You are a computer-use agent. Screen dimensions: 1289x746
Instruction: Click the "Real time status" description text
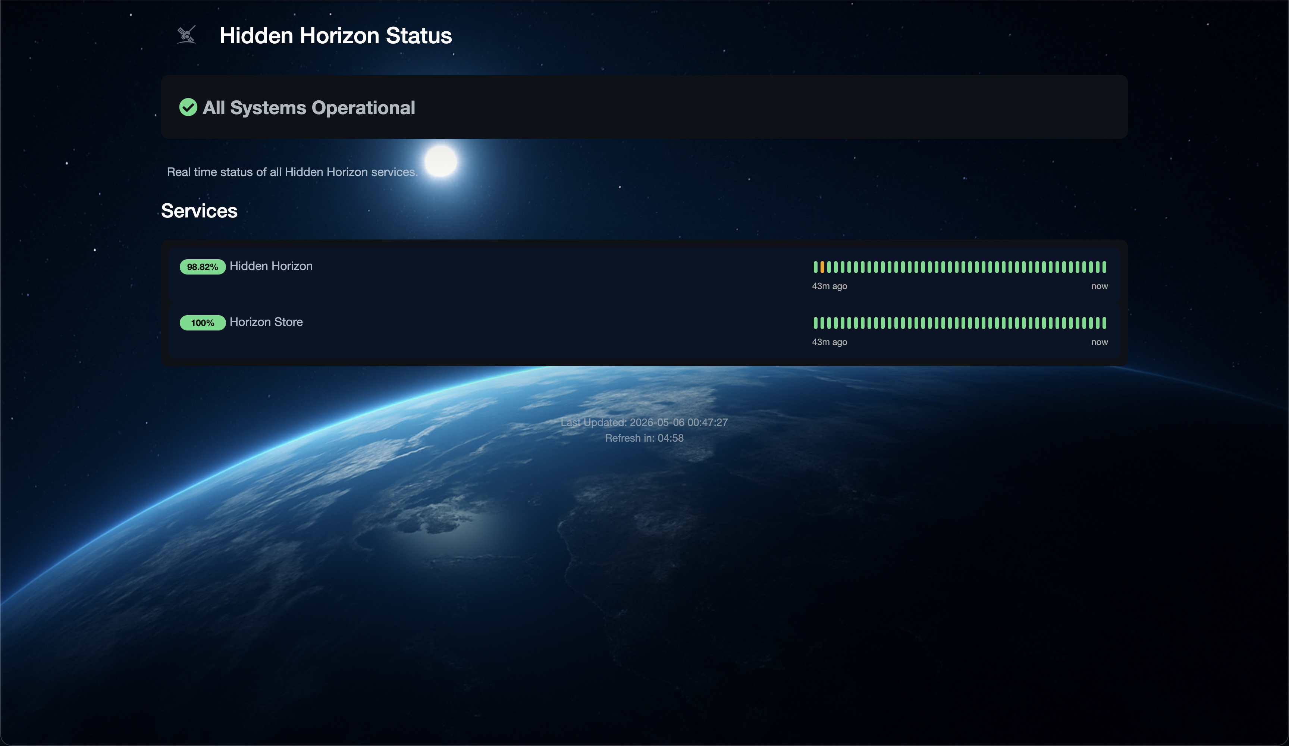(292, 172)
